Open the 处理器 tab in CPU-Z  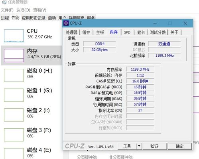coord(72,32)
